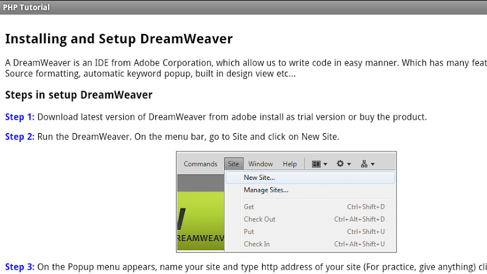Click the Ctrl+Shift+U shortcut text

(x=366, y=231)
